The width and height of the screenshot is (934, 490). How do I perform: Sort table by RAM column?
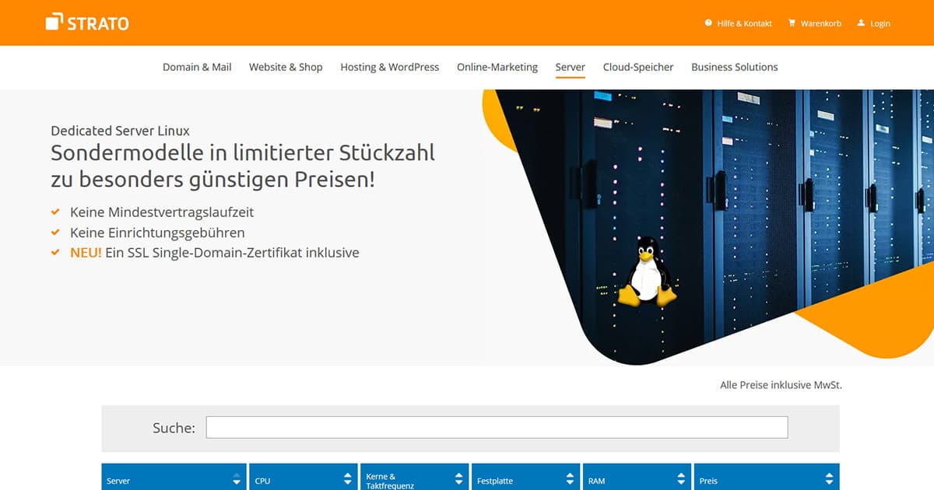[x=637, y=478]
